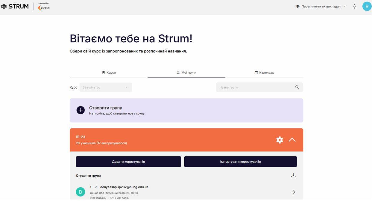Click the ІП-23 group title
The width and height of the screenshot is (372, 201).
[x=81, y=137]
